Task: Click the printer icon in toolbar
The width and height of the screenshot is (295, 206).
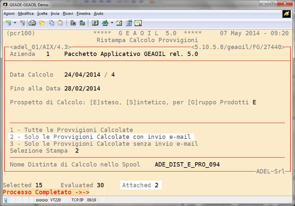Action: (x=32, y=23)
